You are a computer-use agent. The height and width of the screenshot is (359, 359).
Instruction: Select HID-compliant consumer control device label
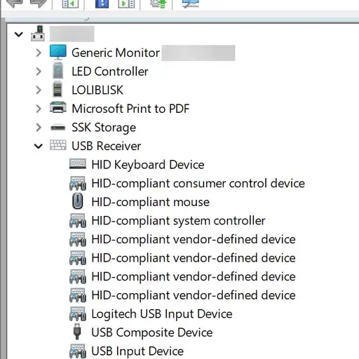tap(198, 184)
